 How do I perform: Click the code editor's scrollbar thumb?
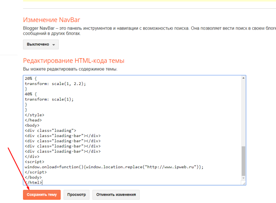[244, 160]
